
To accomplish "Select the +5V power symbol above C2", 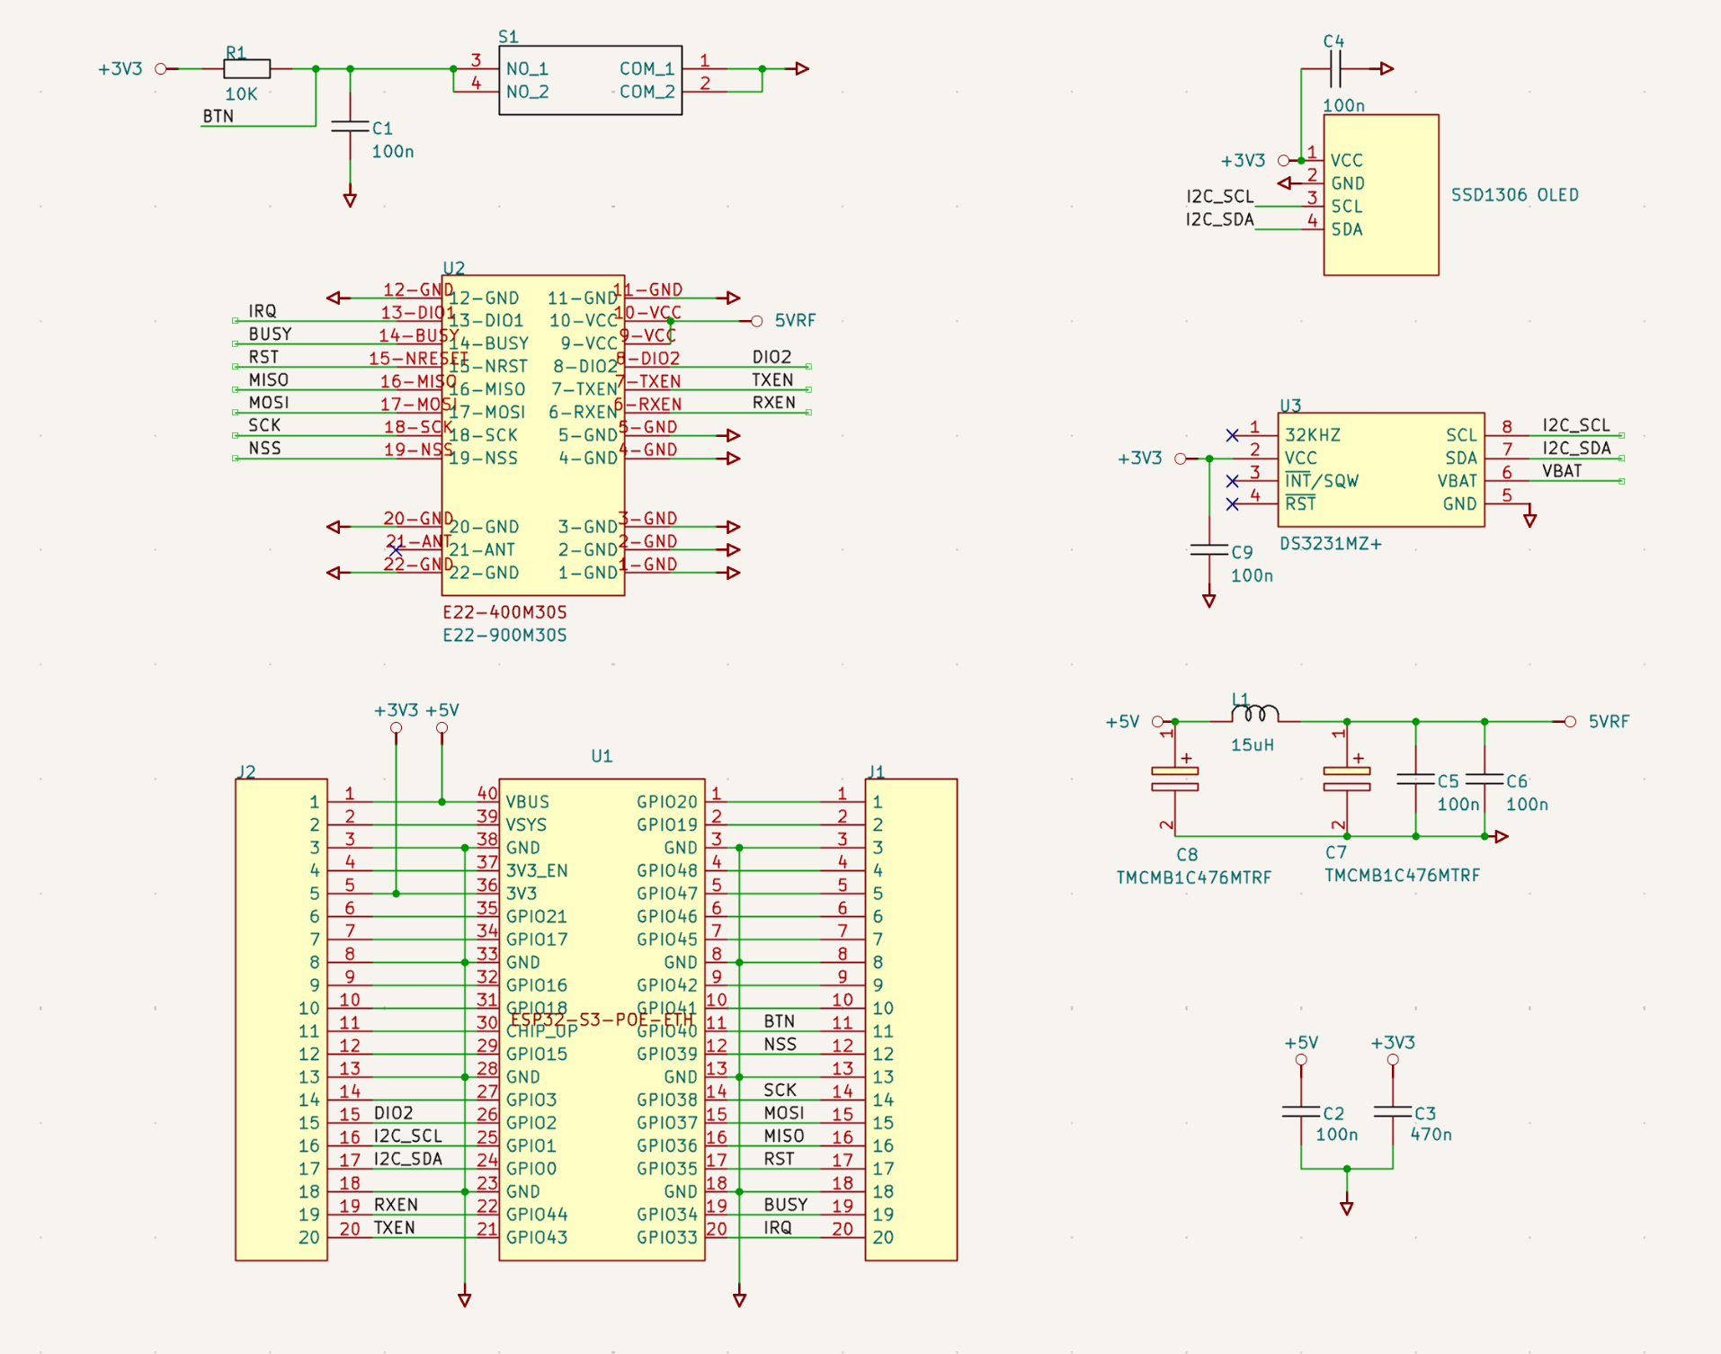I will tap(1300, 1058).
